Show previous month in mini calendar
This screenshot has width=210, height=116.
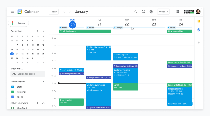point(37,31)
